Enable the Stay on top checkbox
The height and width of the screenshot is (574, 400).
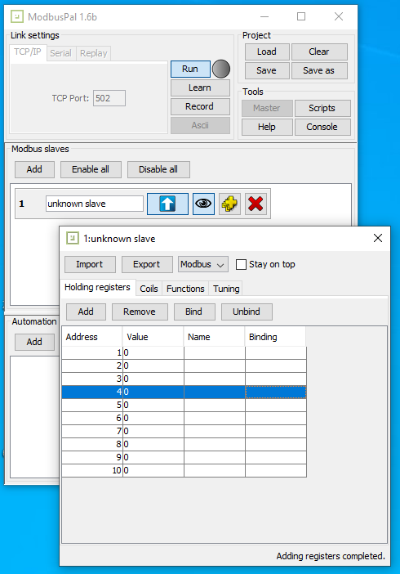241,264
